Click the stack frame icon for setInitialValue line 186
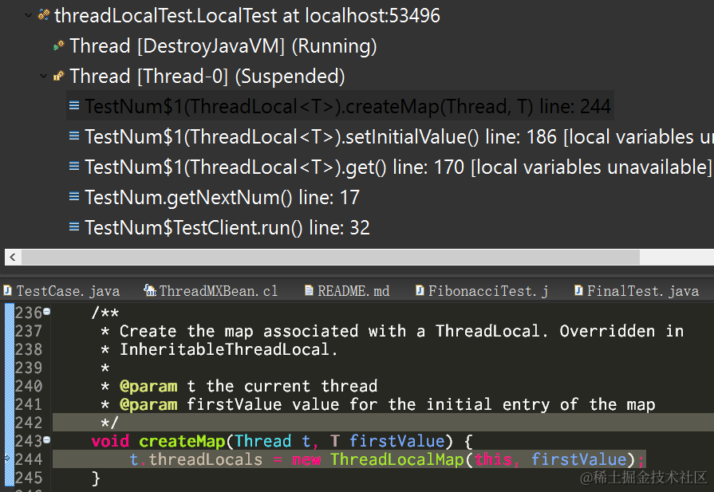This screenshot has height=492, width=714. [73, 136]
